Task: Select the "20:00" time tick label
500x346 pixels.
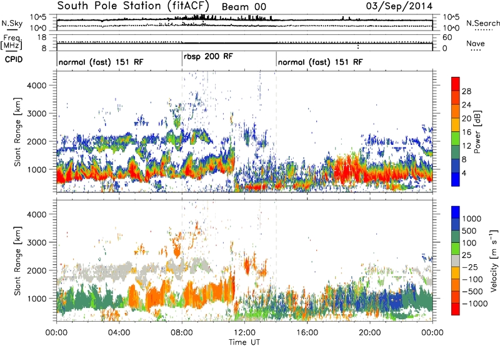Action: click(x=369, y=333)
